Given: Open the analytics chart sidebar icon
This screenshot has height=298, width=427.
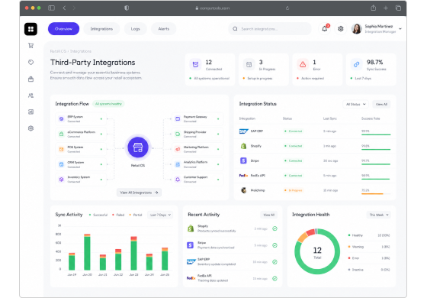Looking at the screenshot, I should [x=30, y=112].
